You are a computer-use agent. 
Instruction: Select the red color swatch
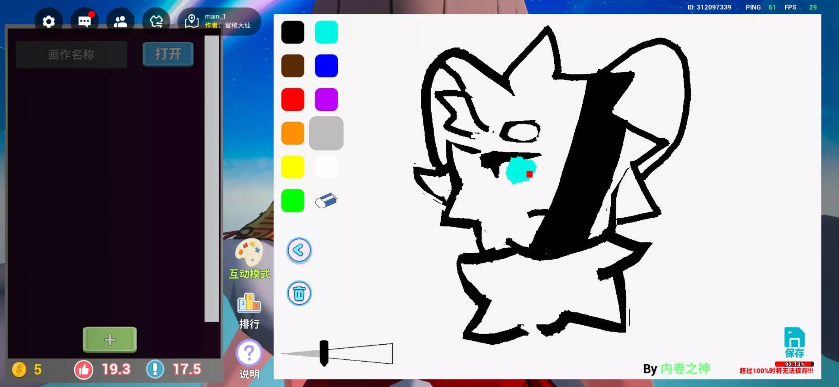pos(293,99)
